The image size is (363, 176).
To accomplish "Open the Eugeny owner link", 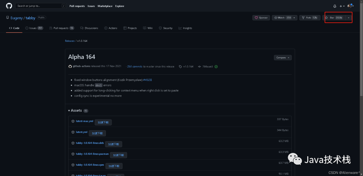I will point(16,18).
